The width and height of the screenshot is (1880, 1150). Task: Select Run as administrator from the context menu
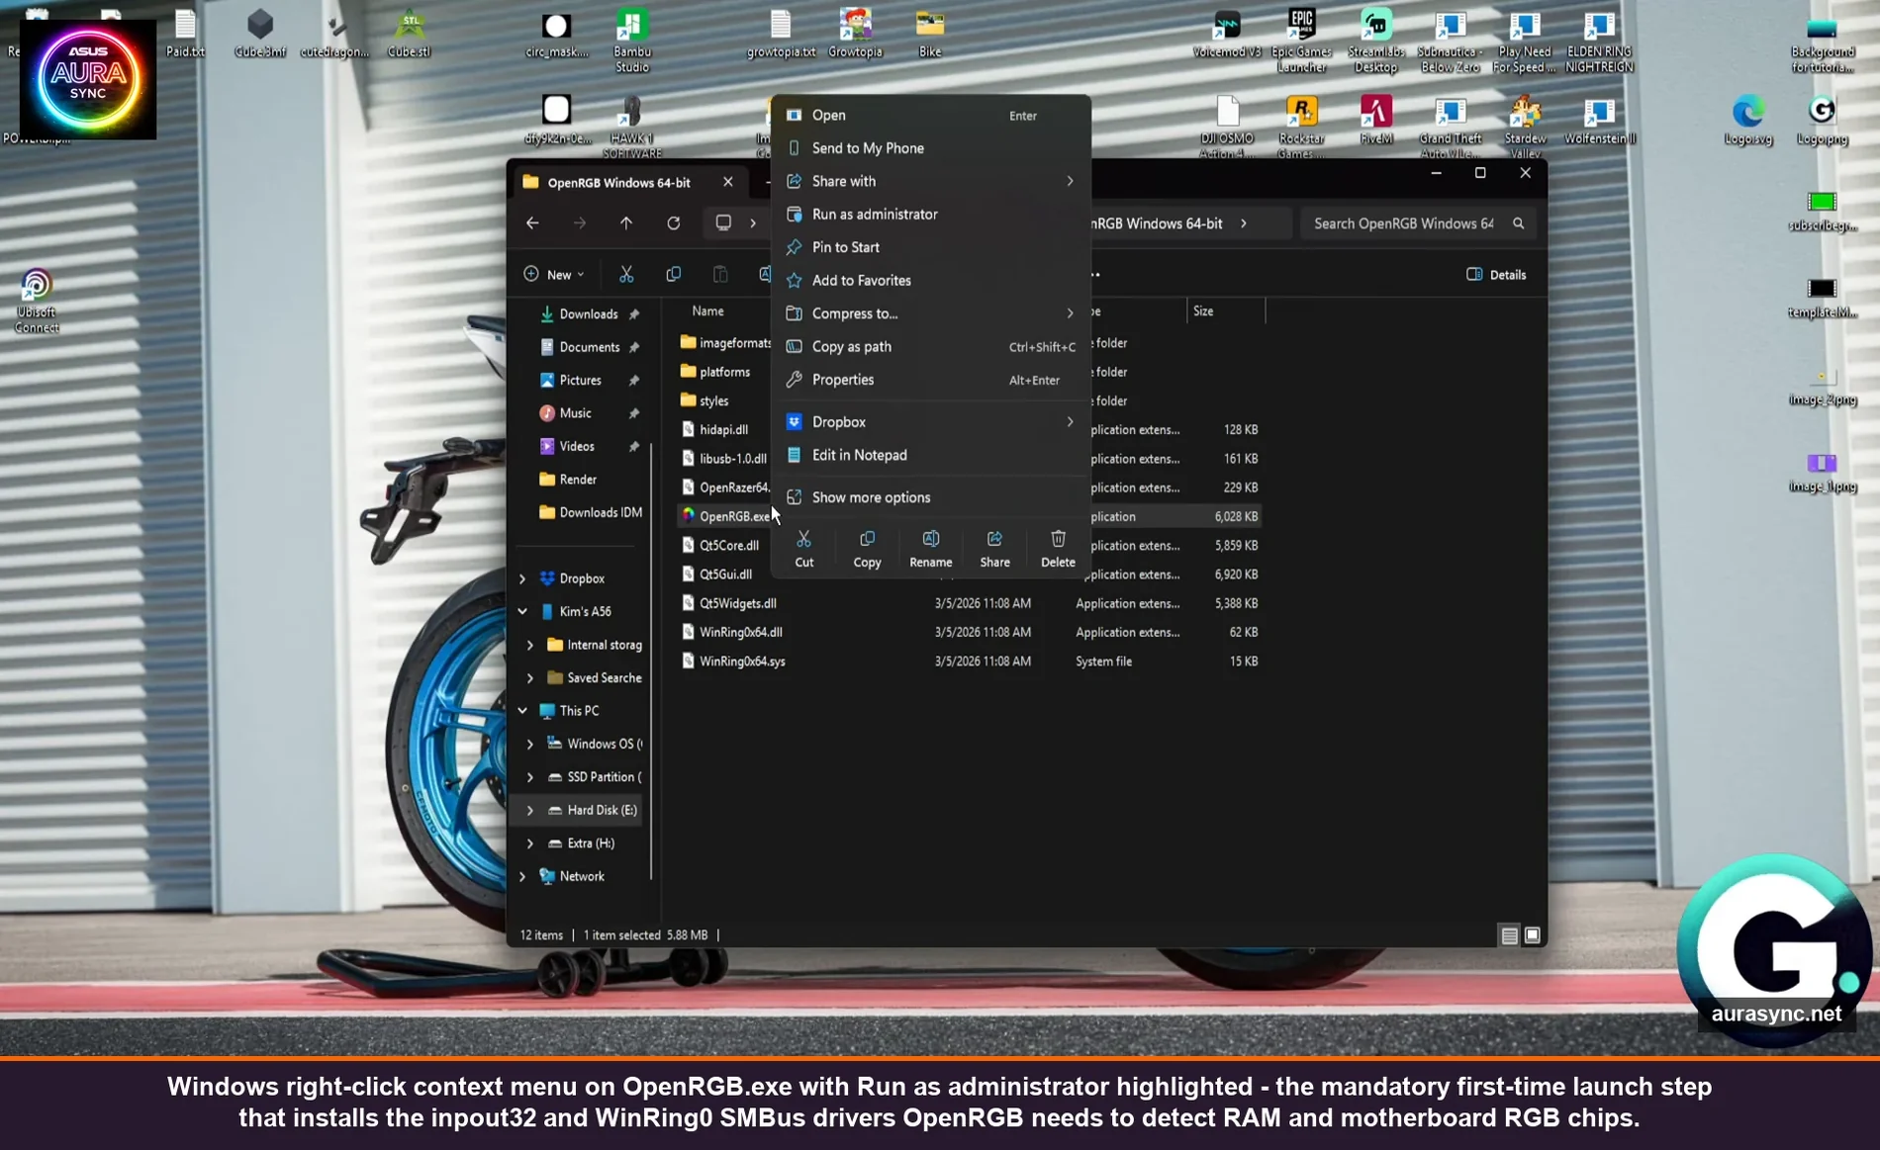[x=874, y=214]
